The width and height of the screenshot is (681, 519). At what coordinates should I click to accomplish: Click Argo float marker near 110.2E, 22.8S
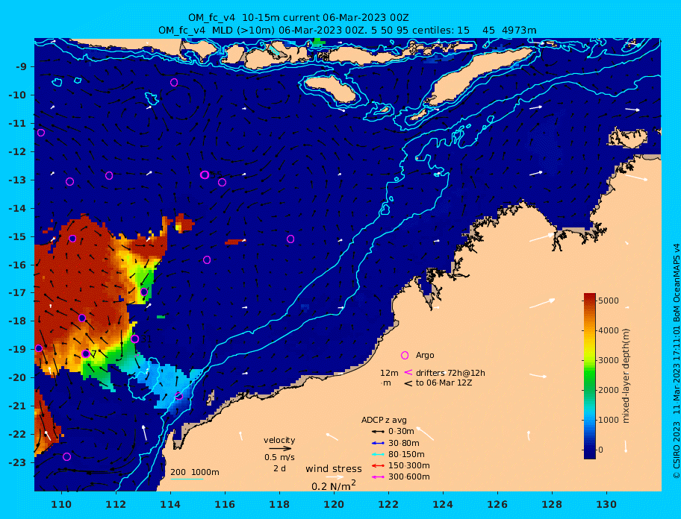coord(66,456)
